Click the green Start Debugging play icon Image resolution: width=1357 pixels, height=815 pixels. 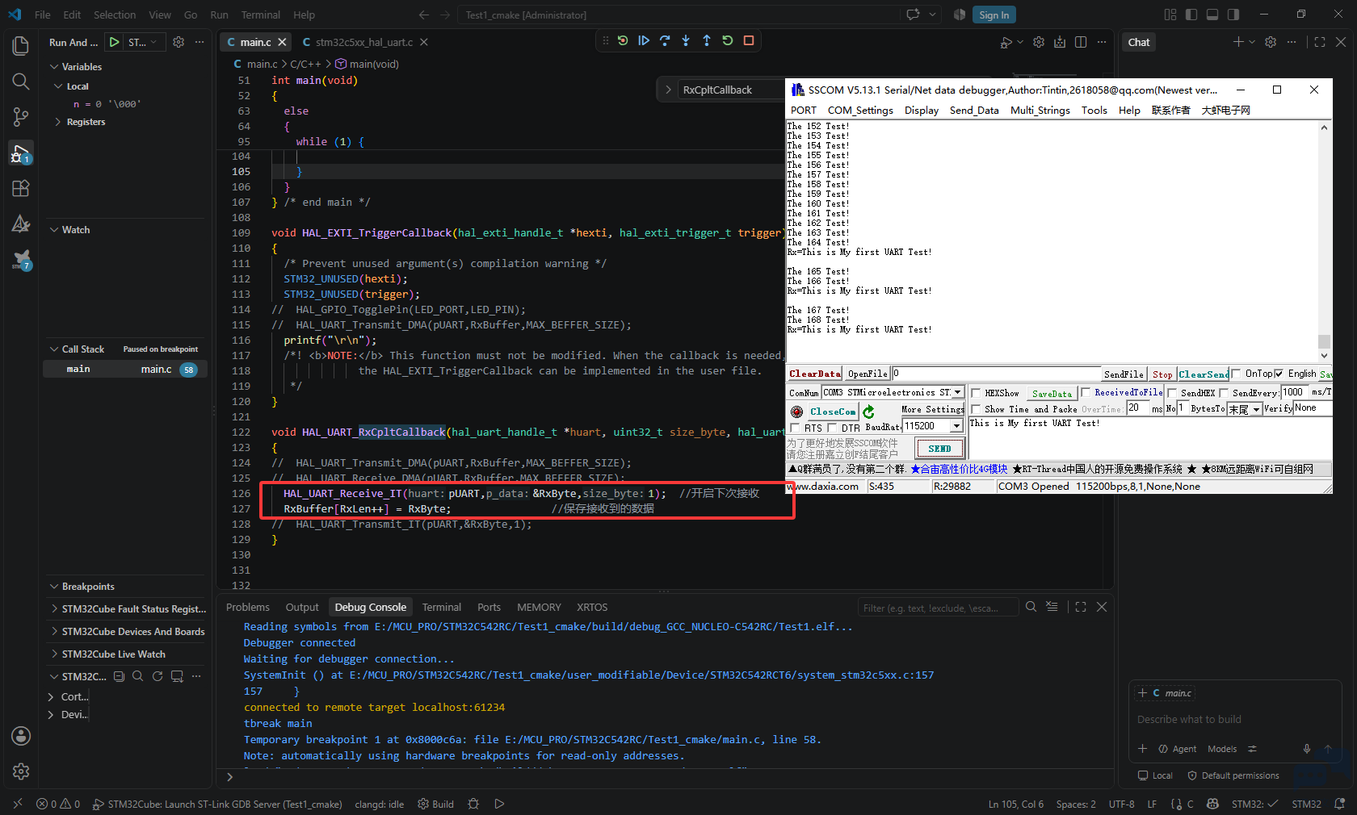pyautogui.click(x=115, y=42)
